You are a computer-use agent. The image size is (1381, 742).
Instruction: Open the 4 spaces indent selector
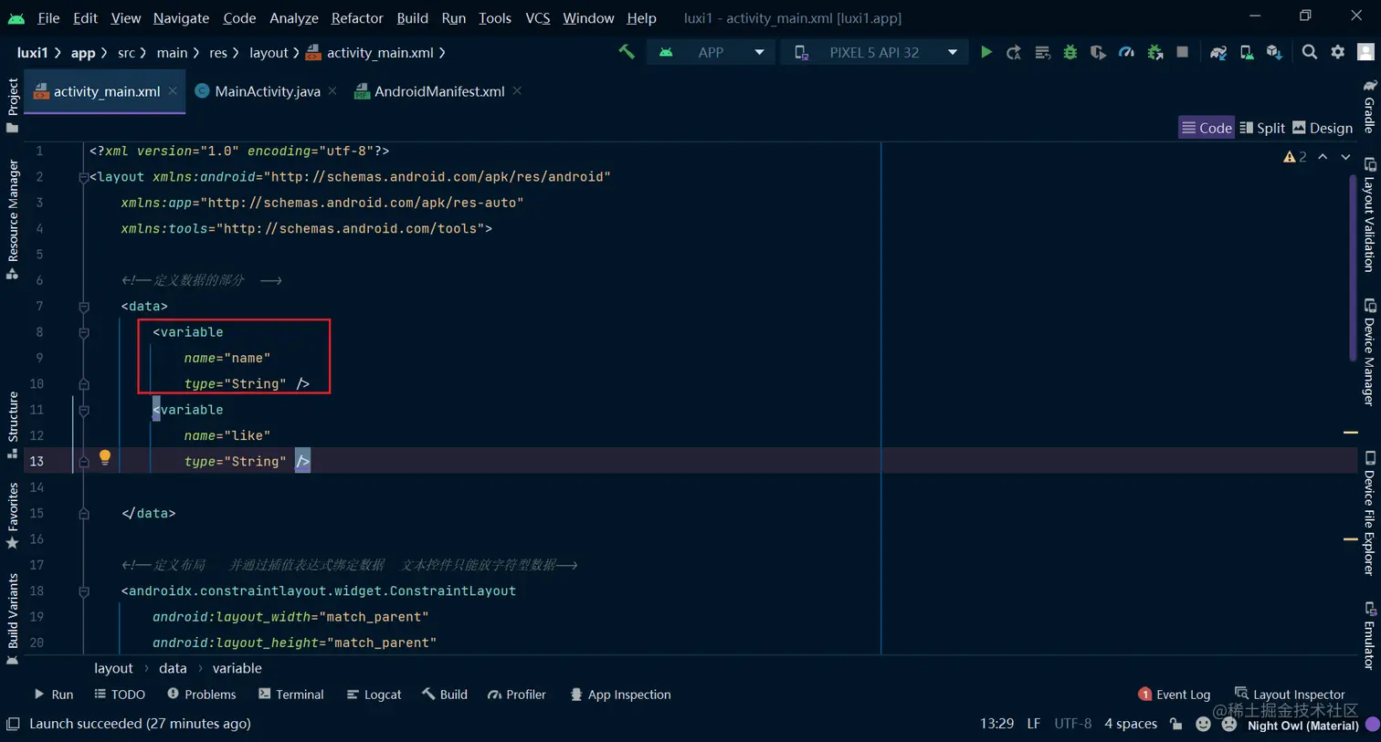pyautogui.click(x=1131, y=724)
